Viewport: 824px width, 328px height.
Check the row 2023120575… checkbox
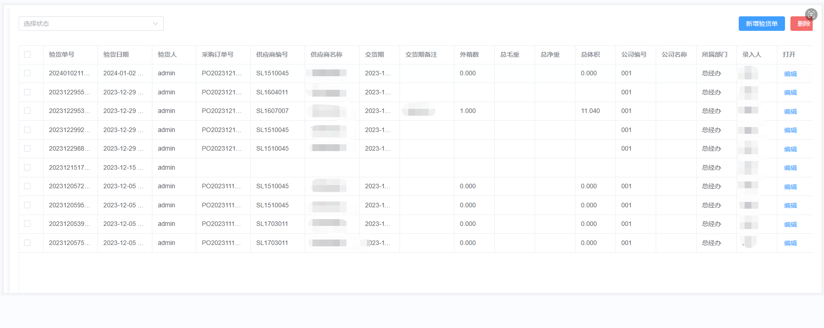tap(27, 243)
